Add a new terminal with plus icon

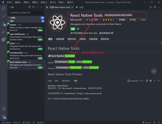[x=141, y=81]
